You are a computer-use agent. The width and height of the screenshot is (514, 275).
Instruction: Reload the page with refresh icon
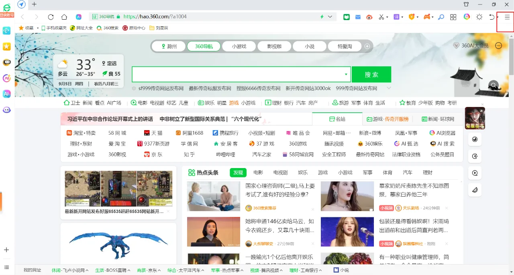(51, 17)
